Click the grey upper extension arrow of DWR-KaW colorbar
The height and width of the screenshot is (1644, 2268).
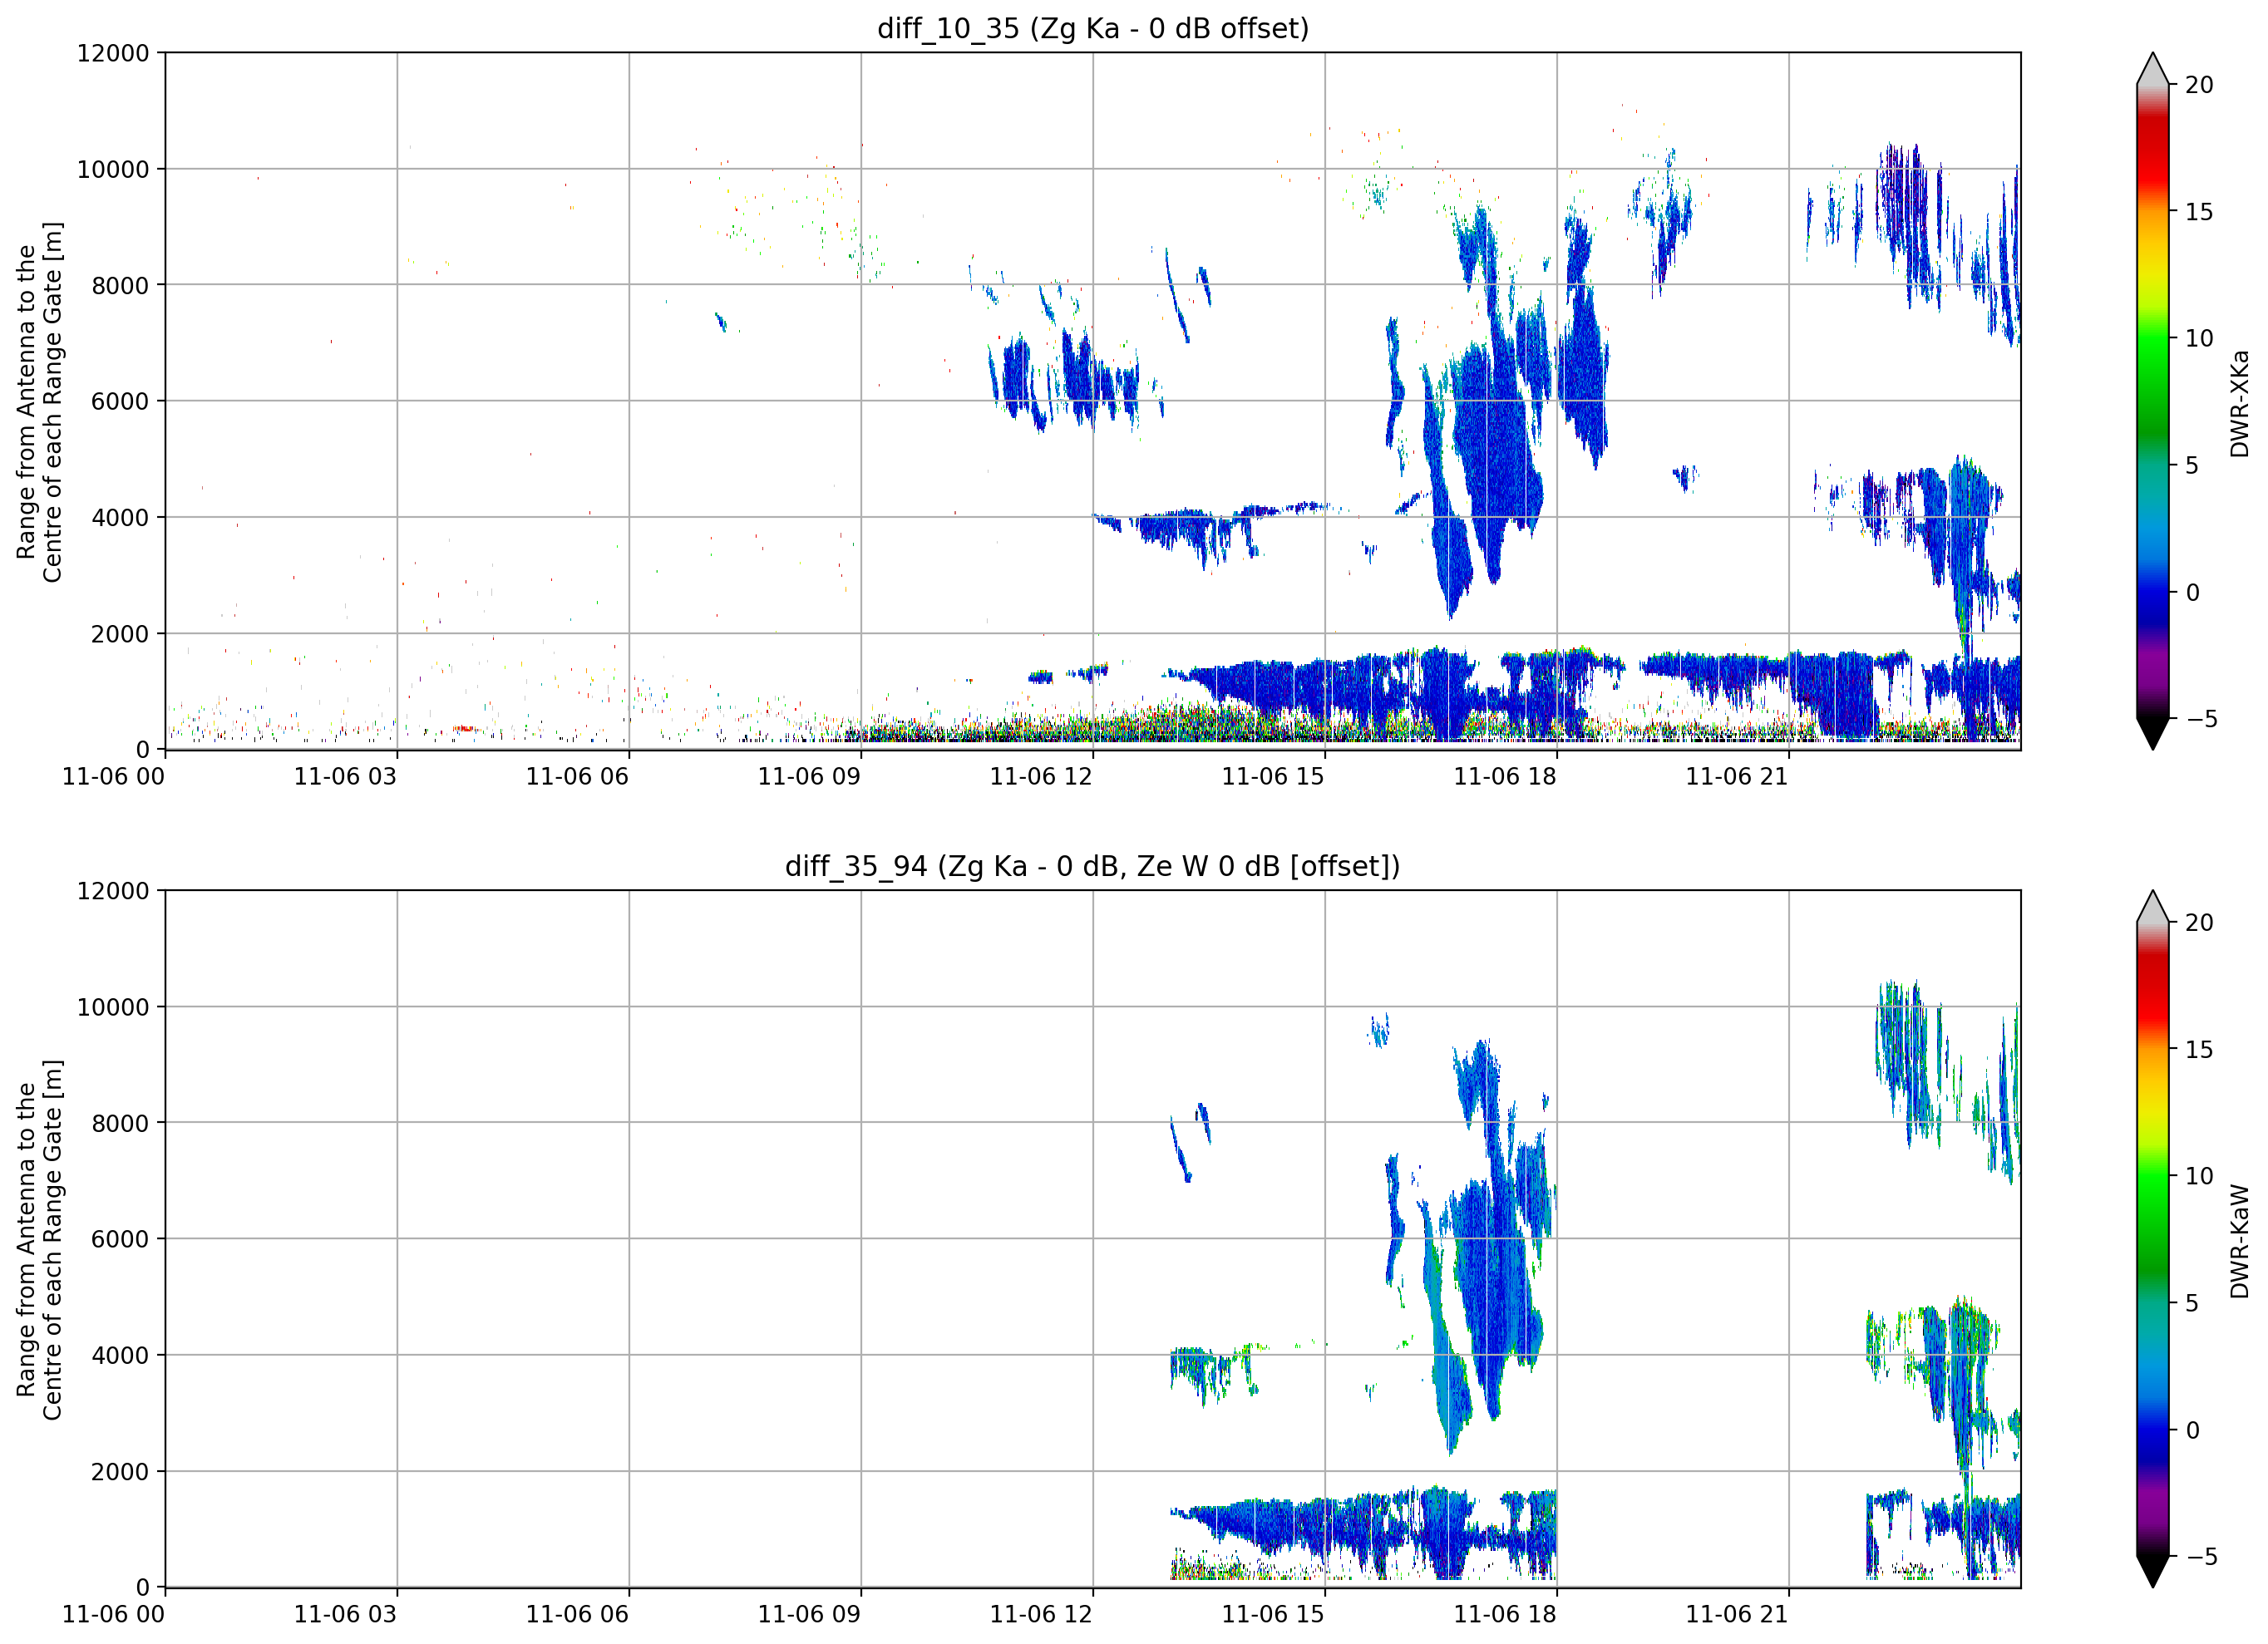[2152, 909]
